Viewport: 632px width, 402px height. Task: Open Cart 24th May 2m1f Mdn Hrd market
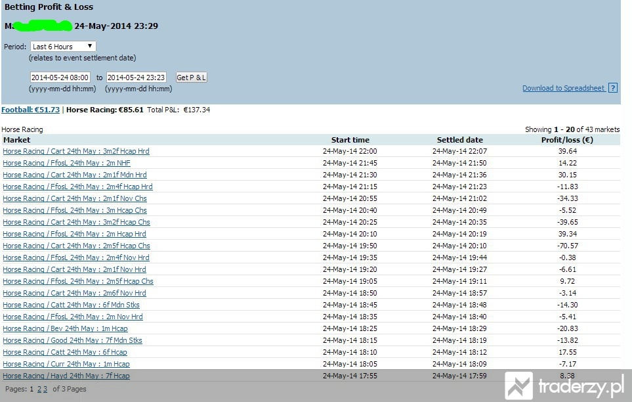point(75,175)
